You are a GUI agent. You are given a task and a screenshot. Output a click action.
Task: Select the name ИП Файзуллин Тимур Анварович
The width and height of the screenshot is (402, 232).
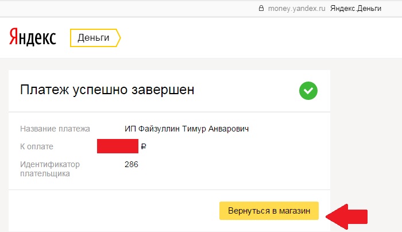[187, 129]
